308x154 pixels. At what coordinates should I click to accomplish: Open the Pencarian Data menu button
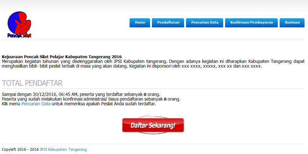[x=205, y=23]
